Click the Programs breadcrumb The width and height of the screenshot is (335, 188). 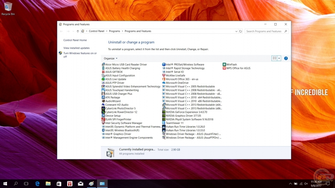coord(115,31)
